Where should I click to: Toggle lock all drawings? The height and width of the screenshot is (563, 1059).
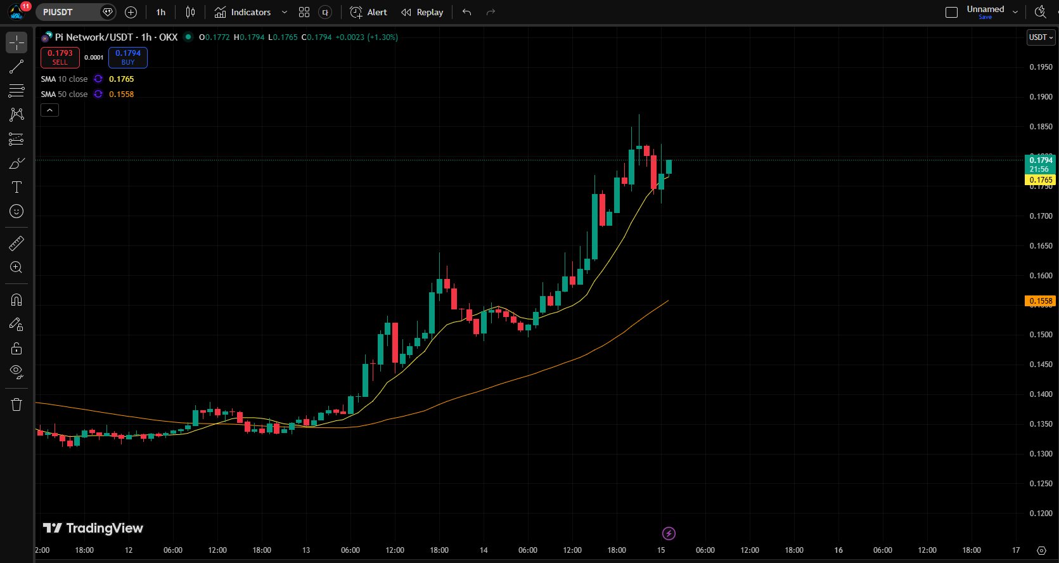click(x=16, y=348)
